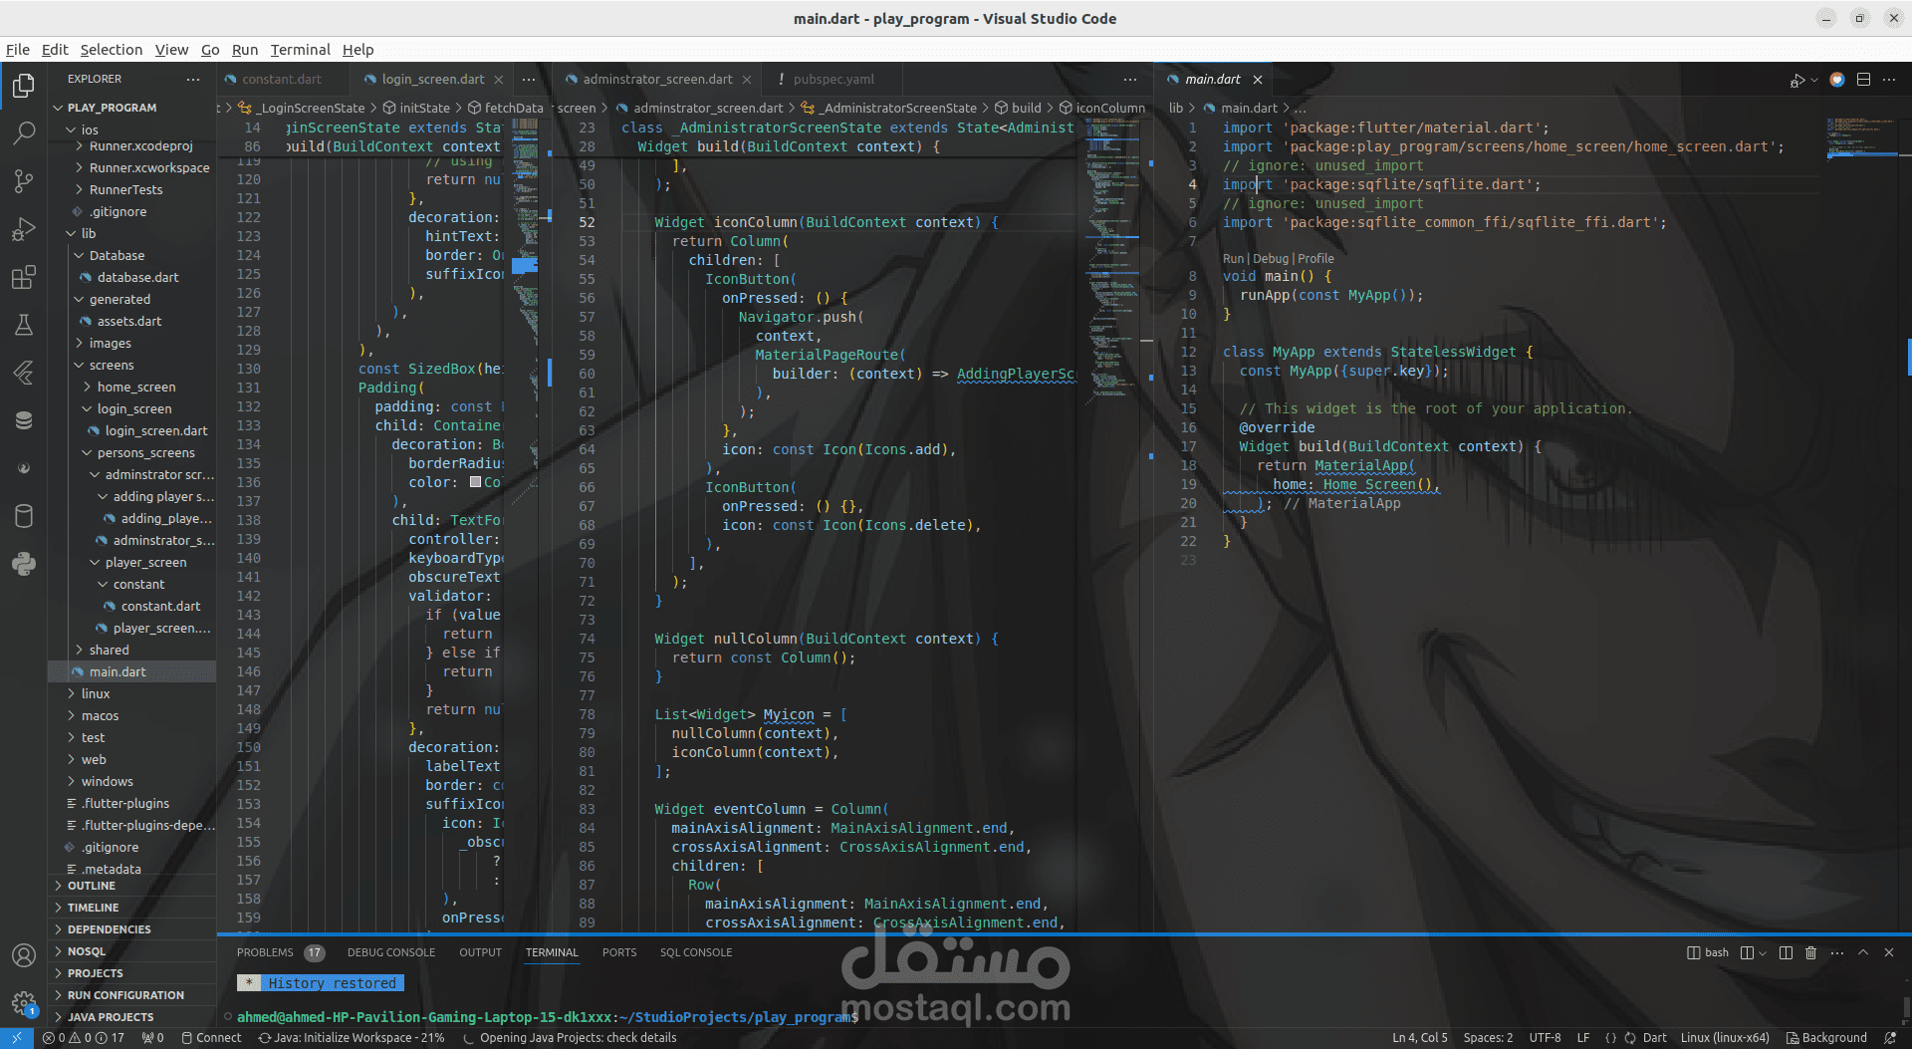1912x1049 pixels.
Task: Switch to the pubspec.yaml tab
Action: (x=834, y=79)
